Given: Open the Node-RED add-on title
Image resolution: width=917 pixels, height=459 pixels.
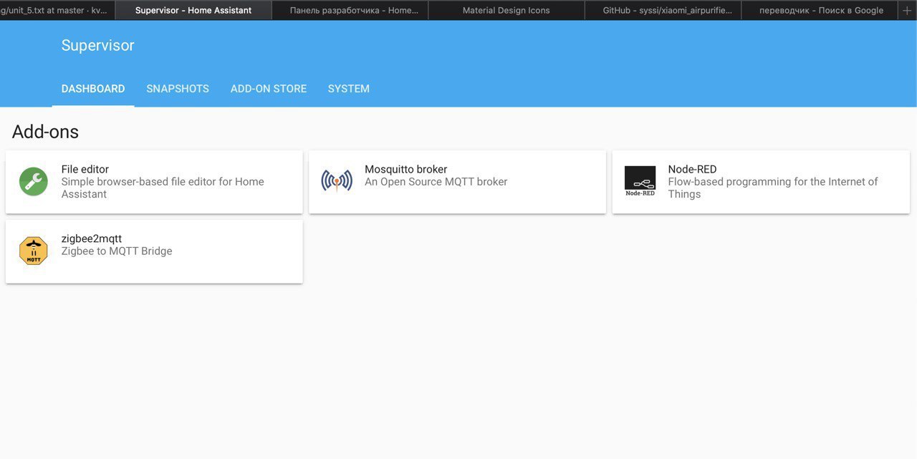Looking at the screenshot, I should 692,169.
